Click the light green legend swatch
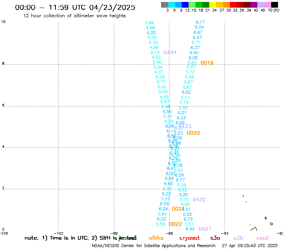 pos(192,5)
